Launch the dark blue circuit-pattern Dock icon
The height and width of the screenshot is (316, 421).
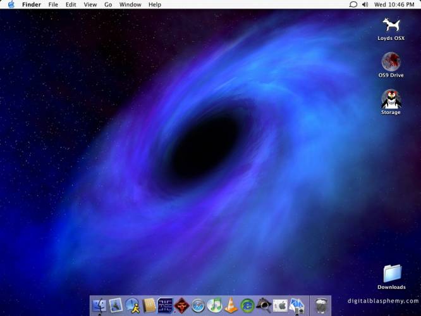(165, 305)
